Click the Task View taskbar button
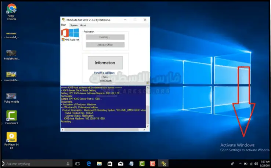271x168 pixels. (x=78, y=164)
